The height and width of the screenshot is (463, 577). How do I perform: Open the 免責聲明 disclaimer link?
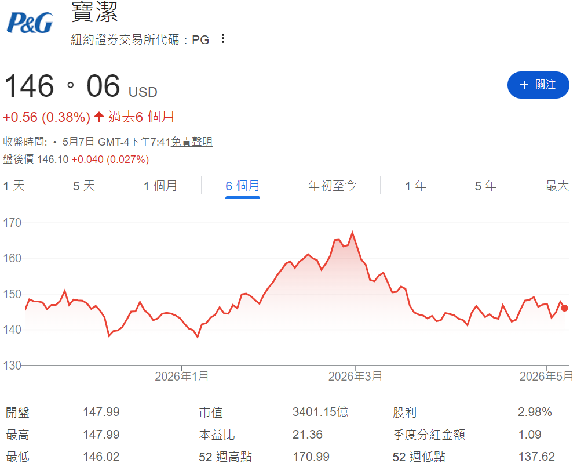191,142
